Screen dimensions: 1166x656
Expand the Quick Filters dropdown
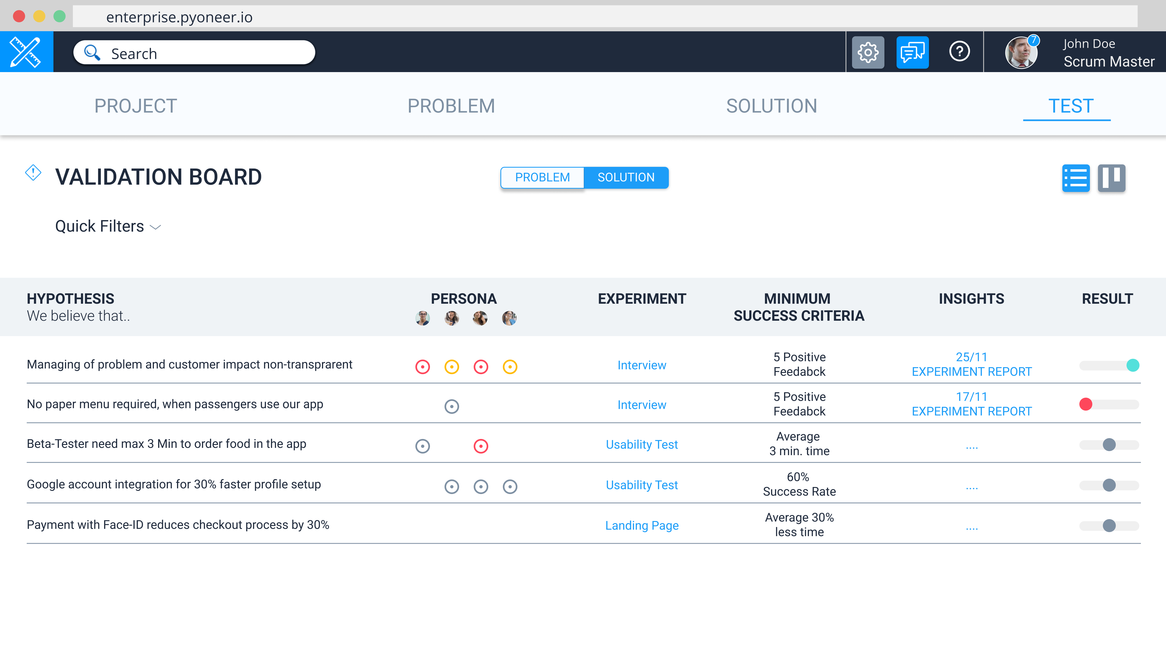[x=108, y=226]
